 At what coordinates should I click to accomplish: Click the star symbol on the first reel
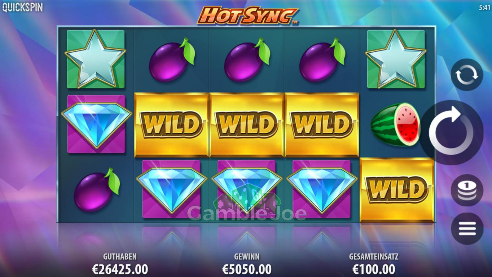tap(96, 59)
